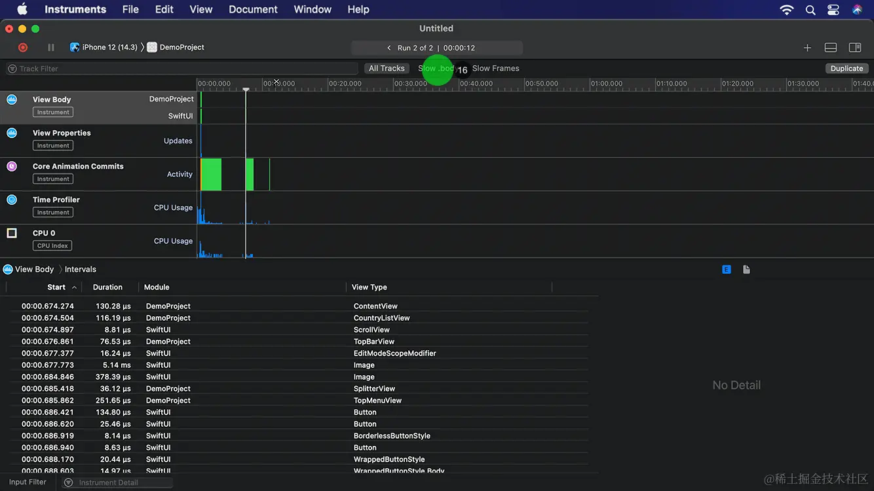Open the File menu

(x=130, y=10)
